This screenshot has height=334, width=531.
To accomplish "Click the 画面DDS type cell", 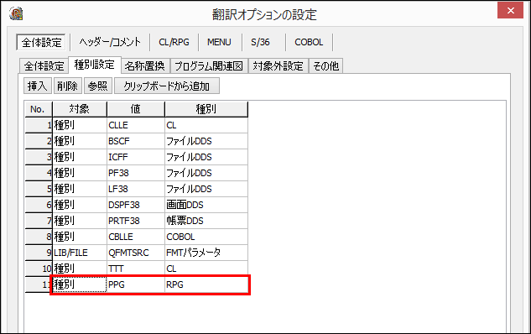I will [206, 205].
